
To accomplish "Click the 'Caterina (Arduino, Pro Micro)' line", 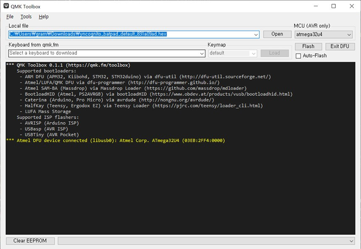I will [117, 100].
